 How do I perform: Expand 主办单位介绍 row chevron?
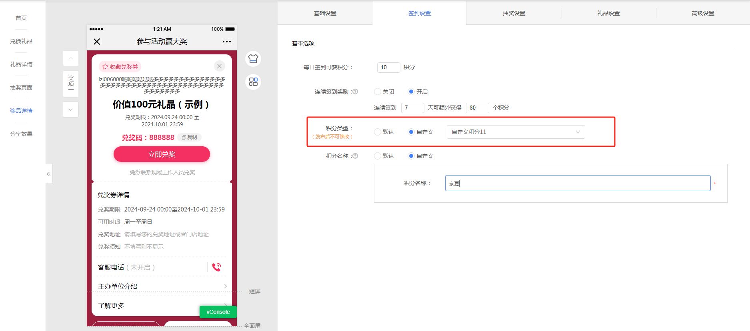[x=226, y=286]
